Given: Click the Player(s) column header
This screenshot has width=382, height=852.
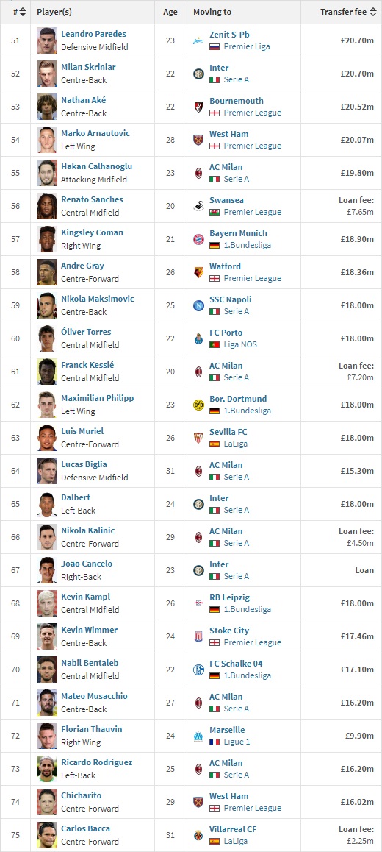Looking at the screenshot, I should [x=54, y=12].
